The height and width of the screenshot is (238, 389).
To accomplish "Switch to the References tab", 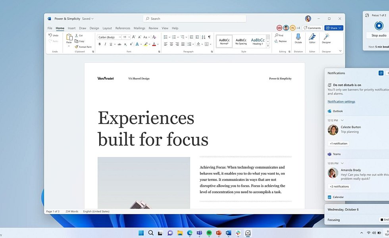I will (x=123, y=28).
